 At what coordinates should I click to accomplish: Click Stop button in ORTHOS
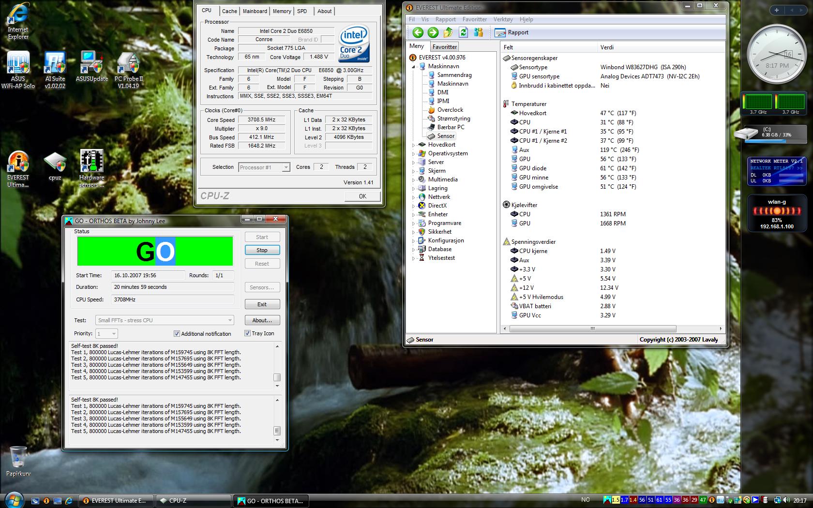coord(262,250)
